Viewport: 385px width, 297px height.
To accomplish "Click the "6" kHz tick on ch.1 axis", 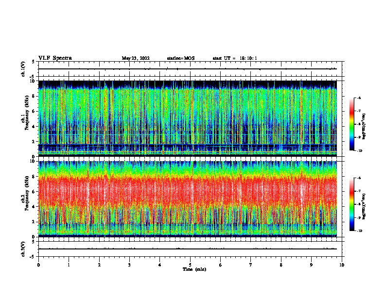I will coord(34,112).
